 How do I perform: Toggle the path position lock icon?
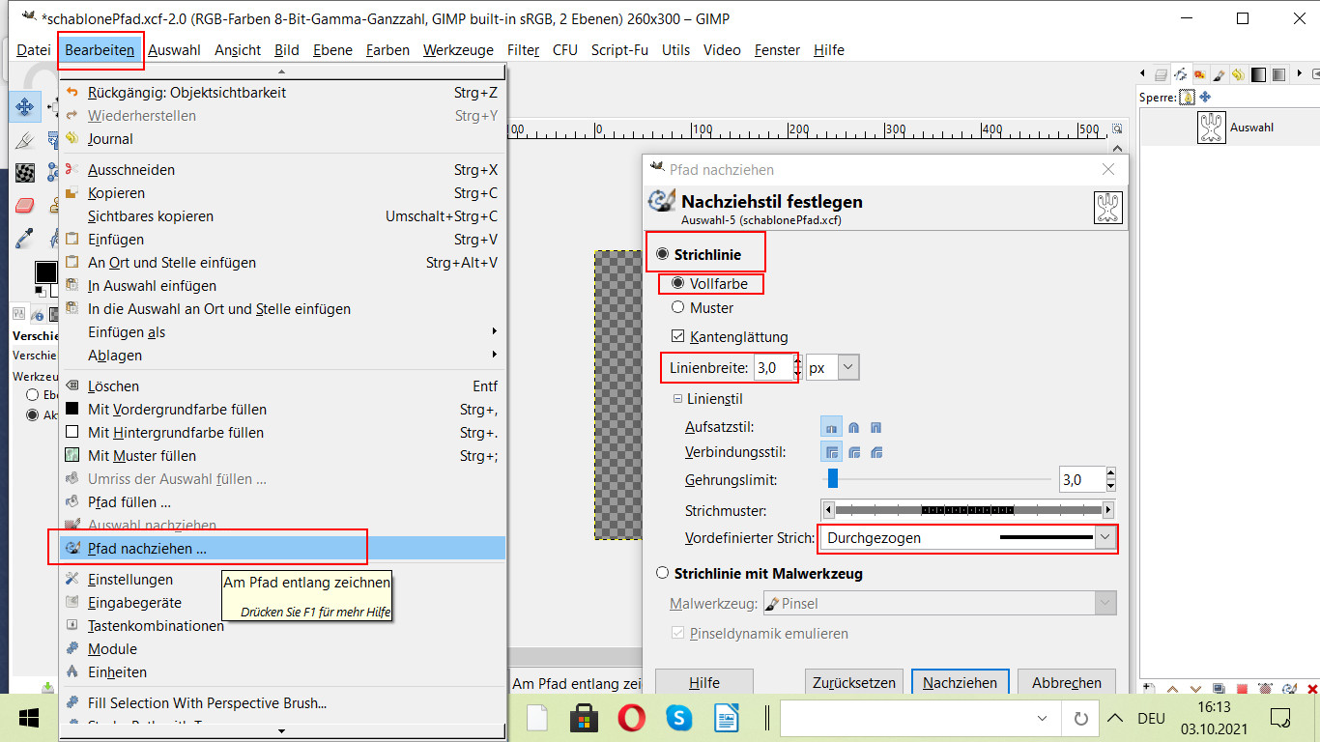tap(1205, 97)
